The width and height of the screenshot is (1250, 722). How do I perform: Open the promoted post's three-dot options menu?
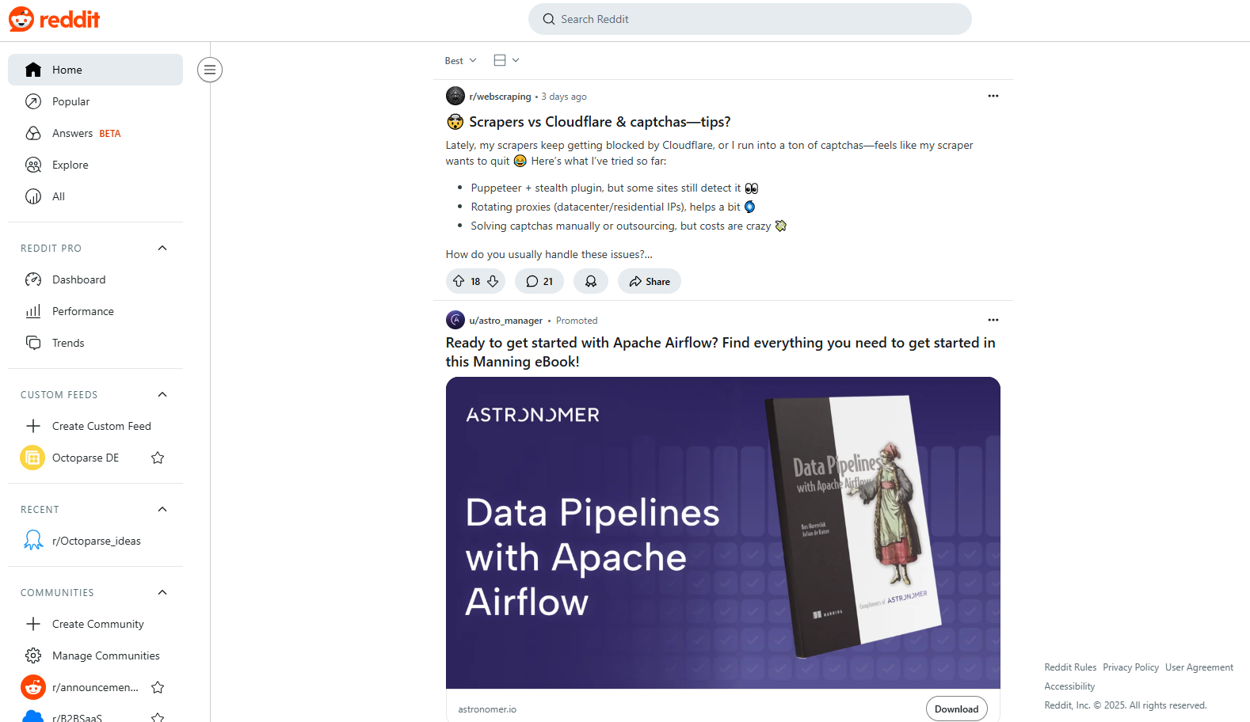point(993,320)
